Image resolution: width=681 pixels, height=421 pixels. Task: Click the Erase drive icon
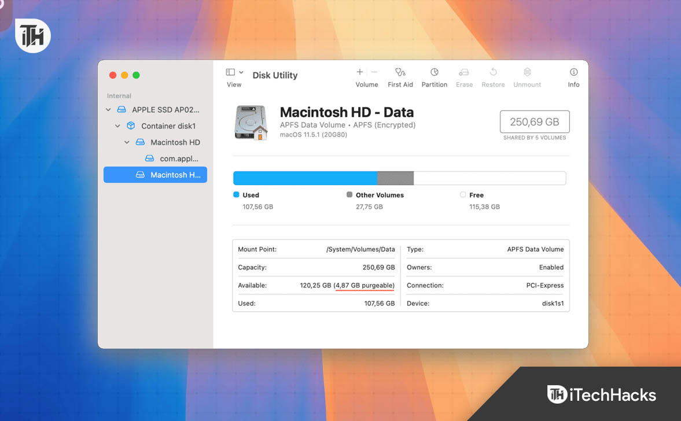464,72
